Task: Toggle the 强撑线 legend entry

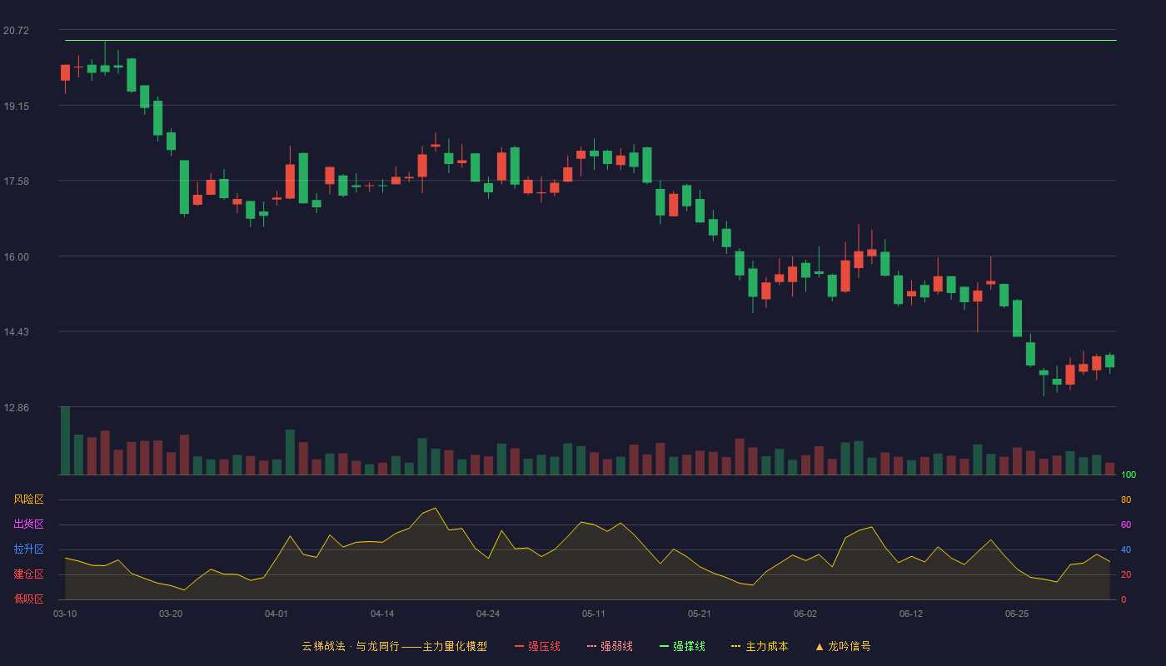Action: [x=682, y=646]
